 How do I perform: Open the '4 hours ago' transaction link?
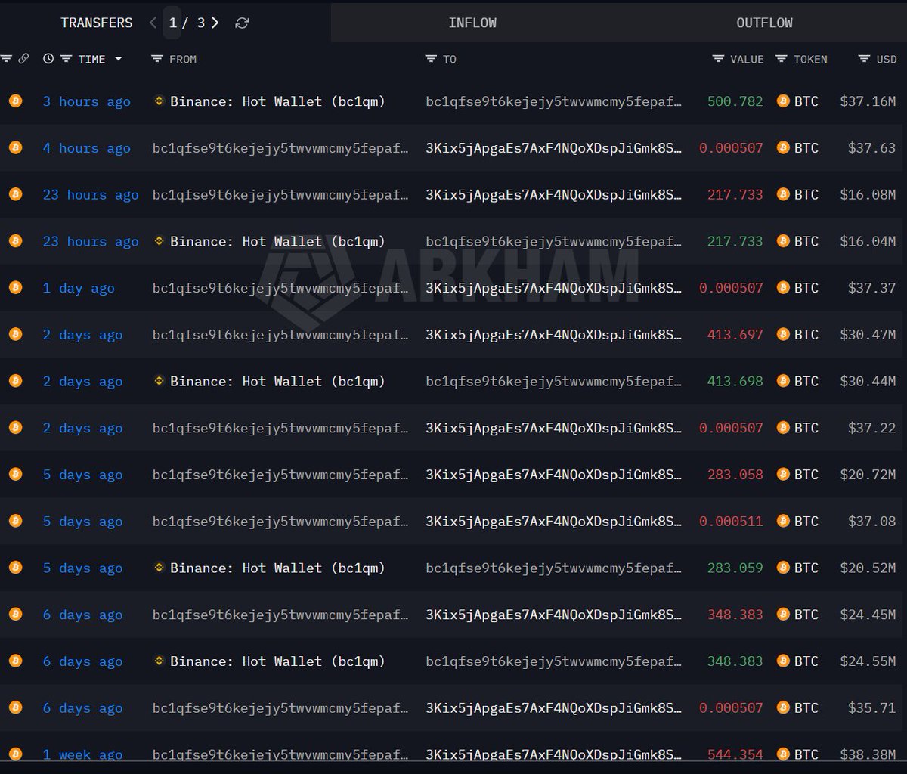point(86,148)
